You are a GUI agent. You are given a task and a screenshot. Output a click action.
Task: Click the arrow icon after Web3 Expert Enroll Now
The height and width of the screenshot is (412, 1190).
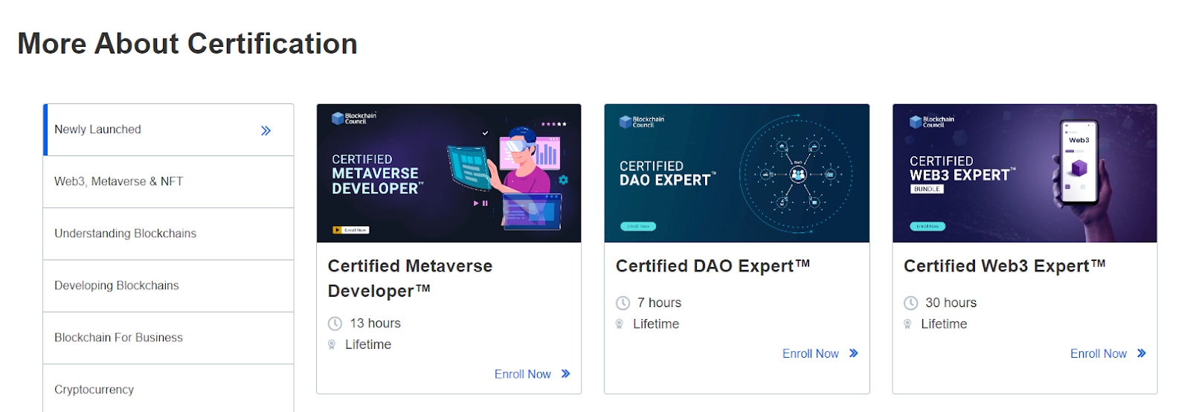1142,353
